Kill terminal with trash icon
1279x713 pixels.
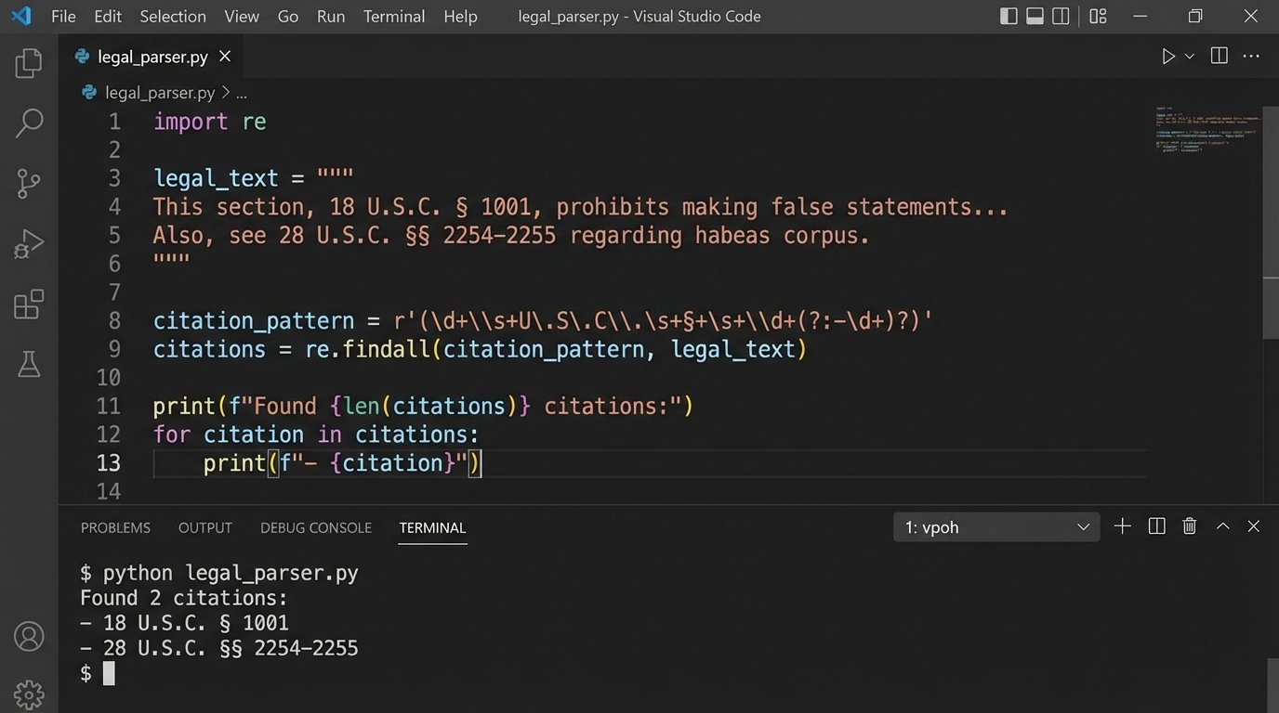click(x=1189, y=526)
